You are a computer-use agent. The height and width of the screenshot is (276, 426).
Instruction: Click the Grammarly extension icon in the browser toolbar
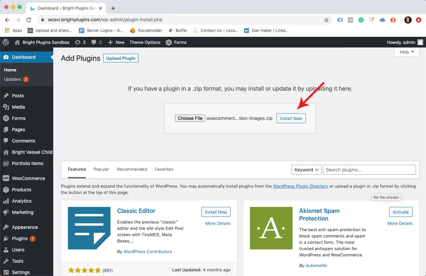point(361,20)
